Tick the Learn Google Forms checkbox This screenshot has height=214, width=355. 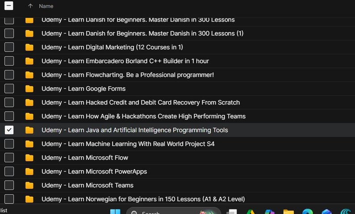click(9, 88)
